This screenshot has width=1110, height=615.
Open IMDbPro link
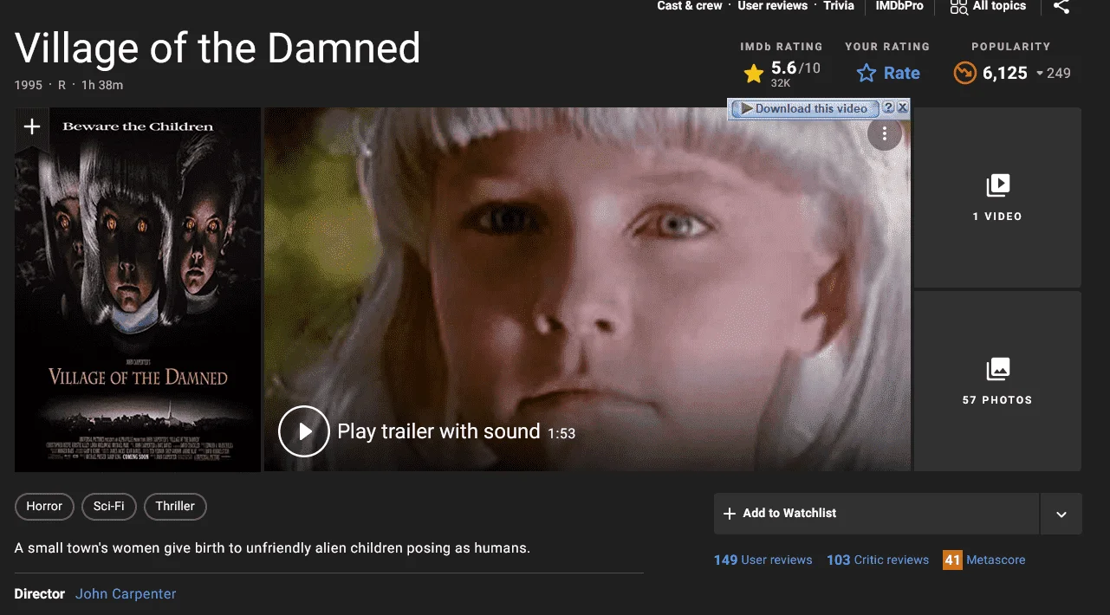(x=899, y=6)
